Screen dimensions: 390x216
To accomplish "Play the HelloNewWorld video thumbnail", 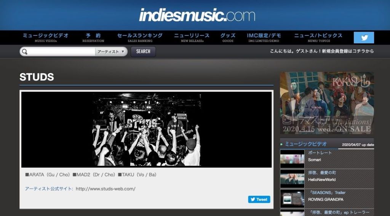I will click(x=292, y=179).
